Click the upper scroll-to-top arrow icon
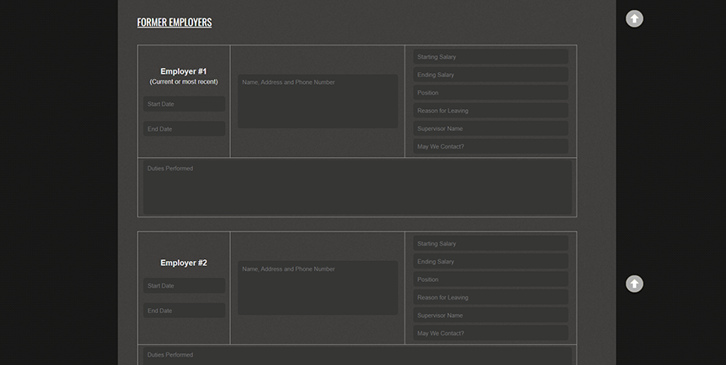Viewport: 726px width, 365px height. coord(635,18)
